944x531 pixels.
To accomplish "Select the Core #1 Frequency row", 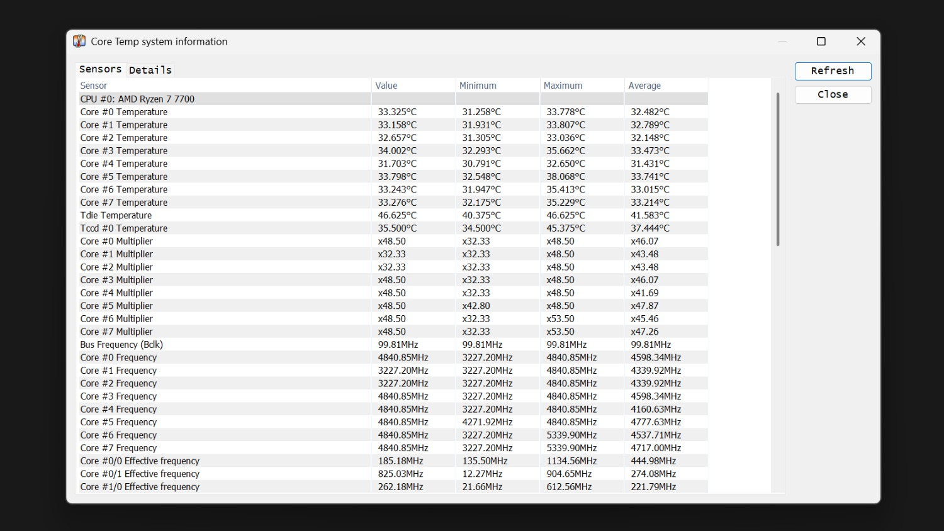I will pos(393,371).
